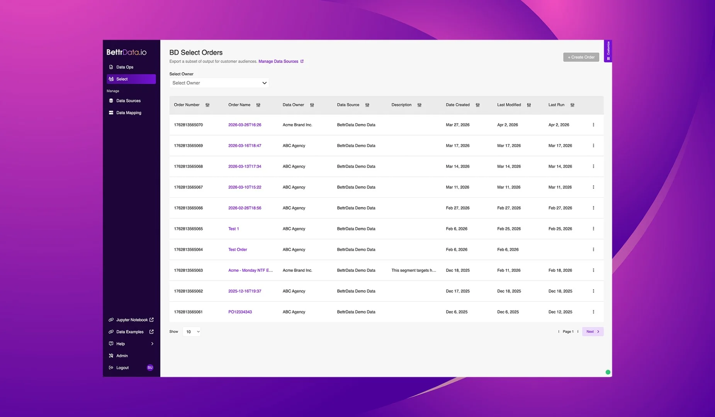The height and width of the screenshot is (417, 715).
Task: Open the Show rows-per-page dropdown
Action: point(192,332)
